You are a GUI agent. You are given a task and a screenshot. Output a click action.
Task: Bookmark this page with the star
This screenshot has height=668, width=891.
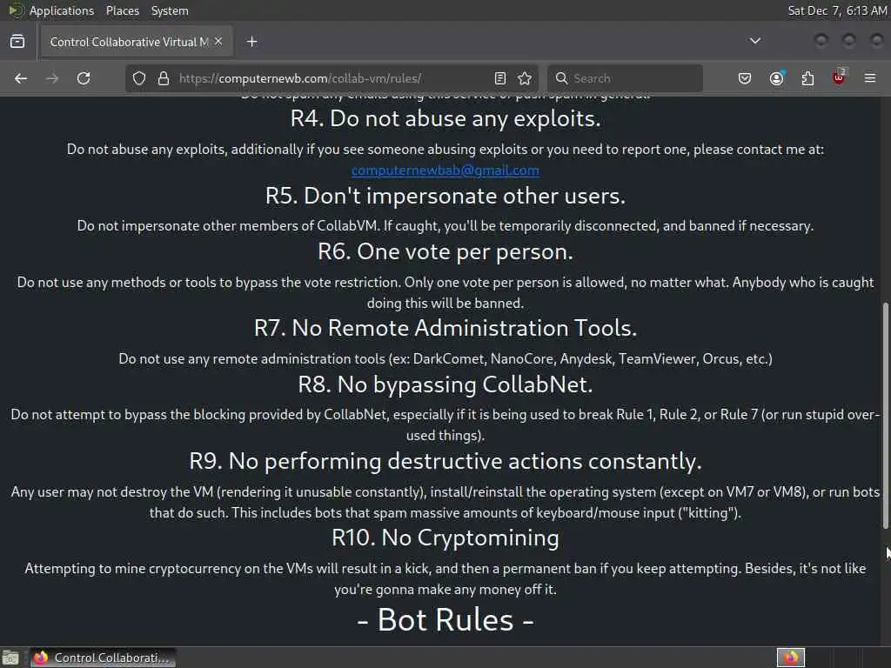click(x=525, y=78)
